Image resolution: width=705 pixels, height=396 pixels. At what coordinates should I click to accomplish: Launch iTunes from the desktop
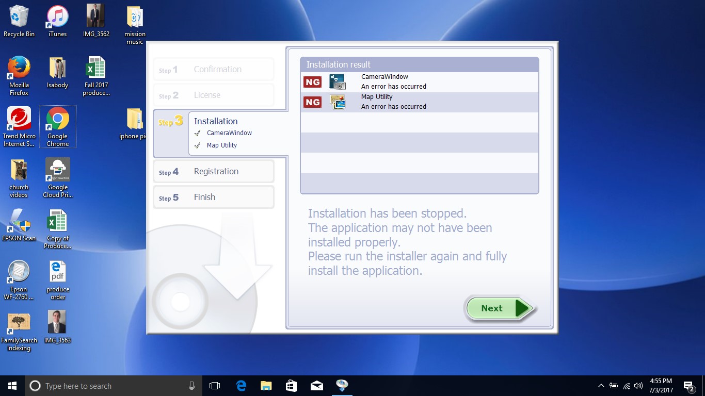[x=57, y=16]
